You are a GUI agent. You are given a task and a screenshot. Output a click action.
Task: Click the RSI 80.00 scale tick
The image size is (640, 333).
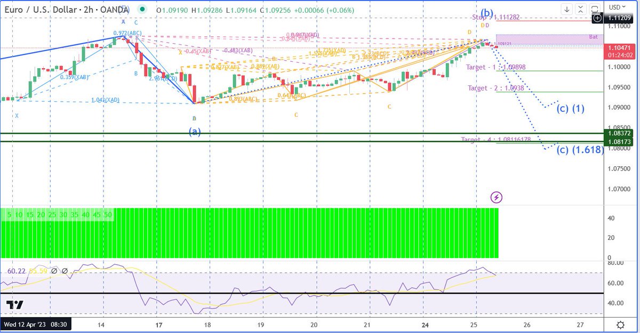pos(616,263)
